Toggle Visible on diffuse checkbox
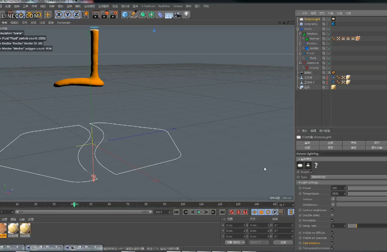The width and height of the screenshot is (387, 252). coord(332,233)
